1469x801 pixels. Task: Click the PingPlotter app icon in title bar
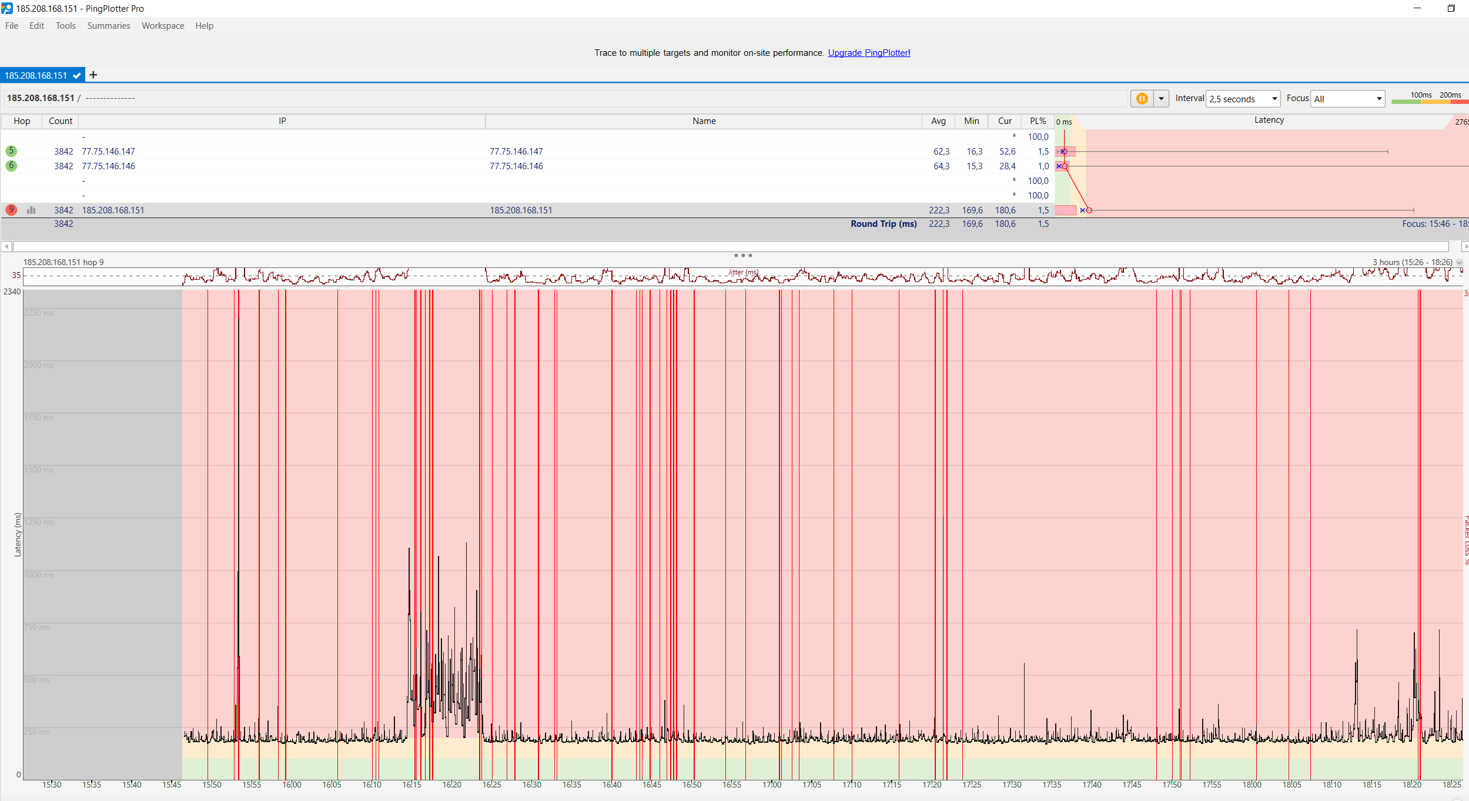pyautogui.click(x=6, y=8)
